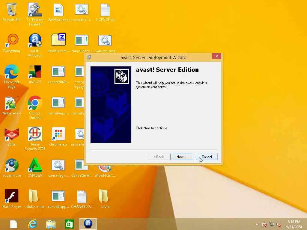307x230 pixels.
Task: Close the avast! Server Deployment Wizard
Action: click(x=216, y=56)
